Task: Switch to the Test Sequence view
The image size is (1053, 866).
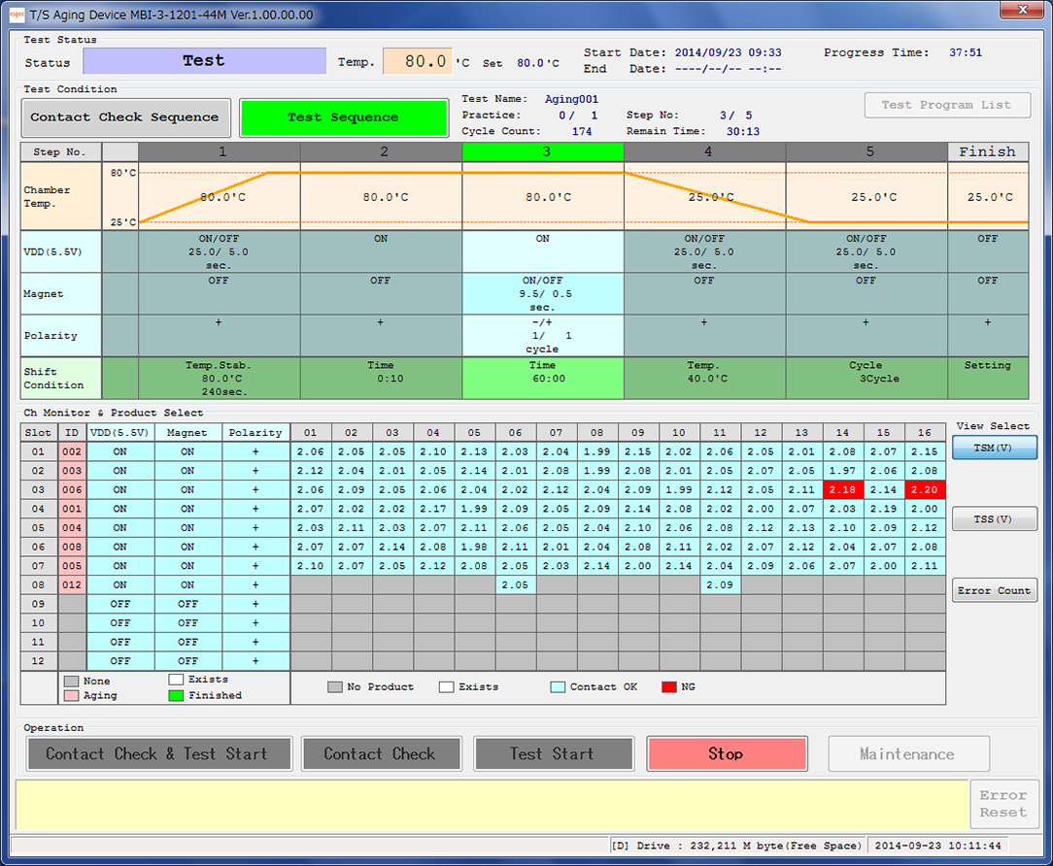Action: click(x=344, y=117)
